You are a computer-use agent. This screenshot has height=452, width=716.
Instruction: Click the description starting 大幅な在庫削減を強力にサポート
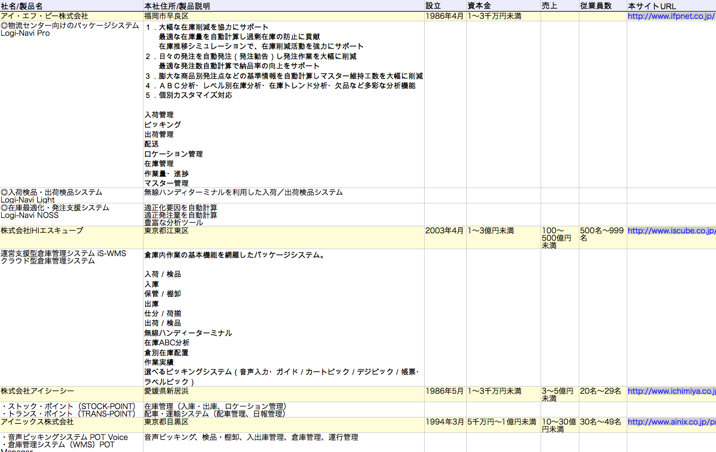(284, 105)
